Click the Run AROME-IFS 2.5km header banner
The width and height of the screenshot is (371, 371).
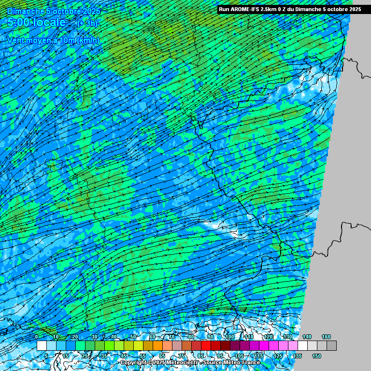290,9
